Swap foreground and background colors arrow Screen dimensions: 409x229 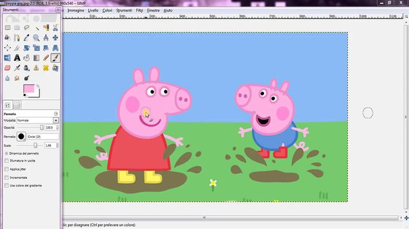tap(38, 86)
